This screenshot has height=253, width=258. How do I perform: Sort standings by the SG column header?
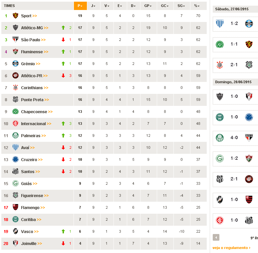coord(181,6)
